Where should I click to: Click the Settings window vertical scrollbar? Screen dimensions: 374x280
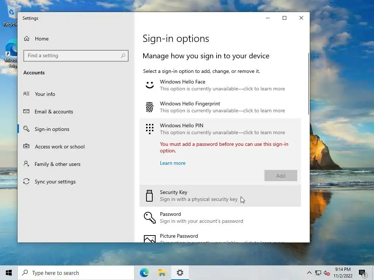coord(309,83)
